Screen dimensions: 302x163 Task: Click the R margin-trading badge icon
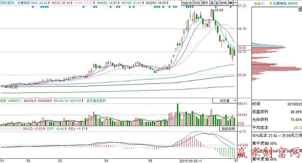[271, 3]
